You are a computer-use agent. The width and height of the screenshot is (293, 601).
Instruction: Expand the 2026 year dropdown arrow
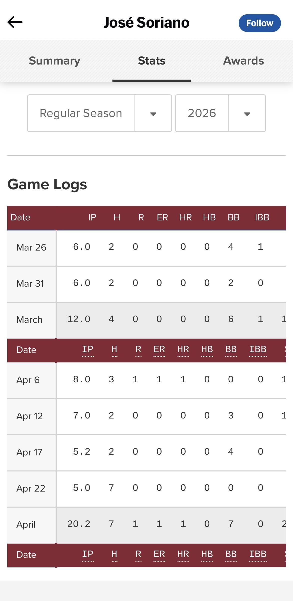click(x=247, y=113)
